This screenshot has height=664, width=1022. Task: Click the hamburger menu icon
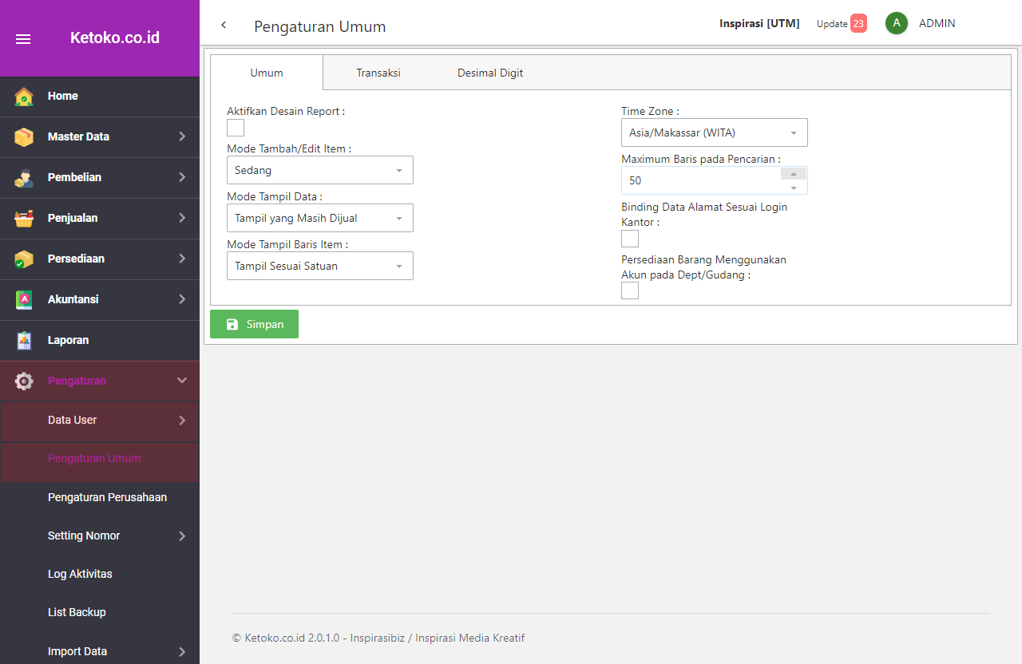pyautogui.click(x=23, y=39)
